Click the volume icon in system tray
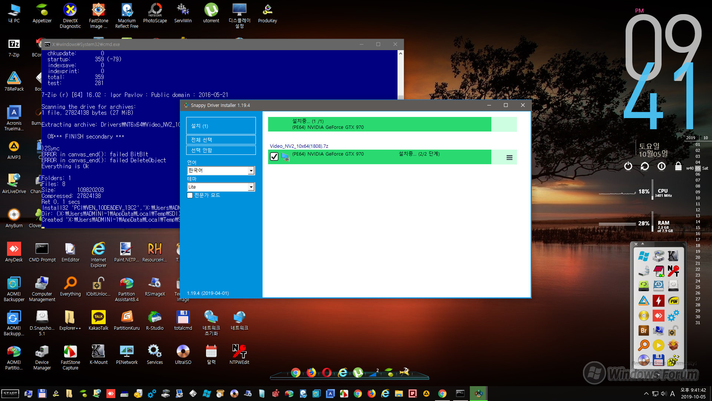 tap(663, 394)
